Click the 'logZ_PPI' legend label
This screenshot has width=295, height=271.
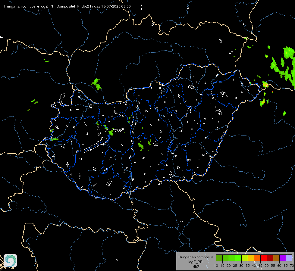pos(196,262)
